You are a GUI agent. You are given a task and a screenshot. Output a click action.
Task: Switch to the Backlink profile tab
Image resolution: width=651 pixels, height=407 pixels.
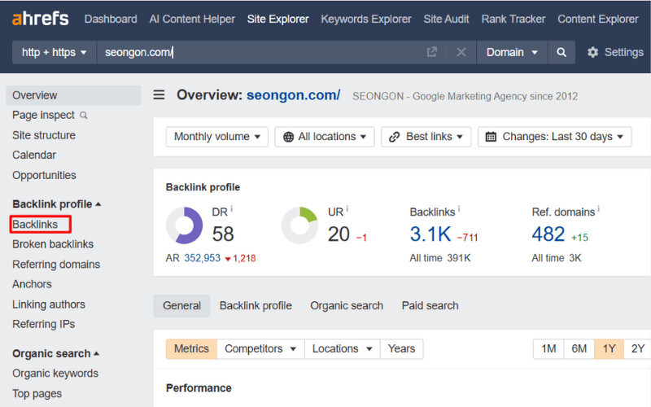click(256, 306)
